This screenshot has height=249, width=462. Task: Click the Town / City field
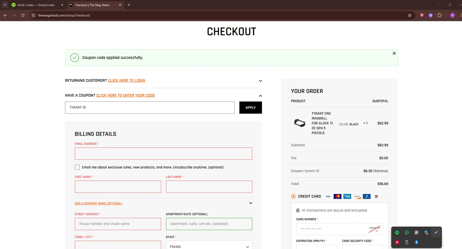(x=118, y=245)
